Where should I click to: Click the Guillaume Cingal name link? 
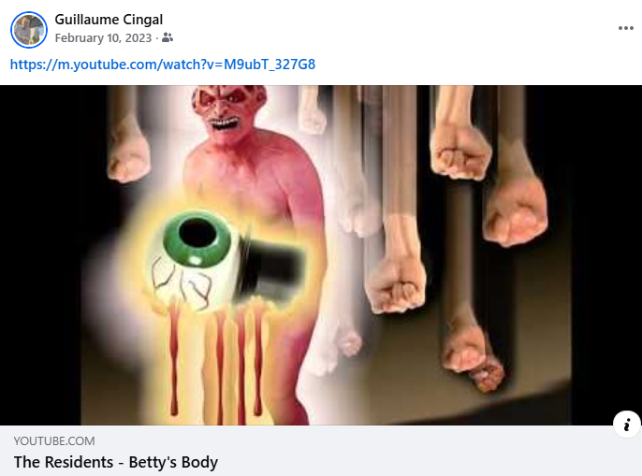[x=109, y=20]
